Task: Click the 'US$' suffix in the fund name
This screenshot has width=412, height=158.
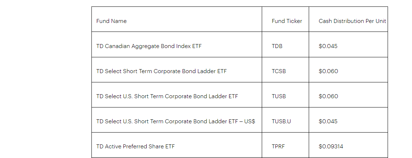Action: (249, 121)
